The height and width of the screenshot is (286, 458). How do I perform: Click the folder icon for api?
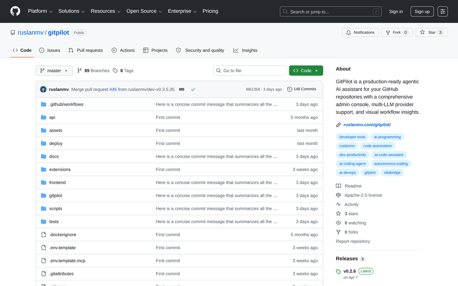[x=44, y=117]
